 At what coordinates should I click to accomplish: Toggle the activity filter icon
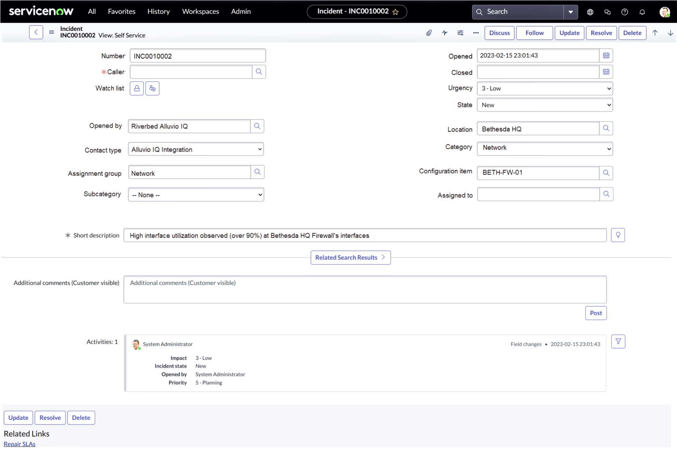point(618,341)
